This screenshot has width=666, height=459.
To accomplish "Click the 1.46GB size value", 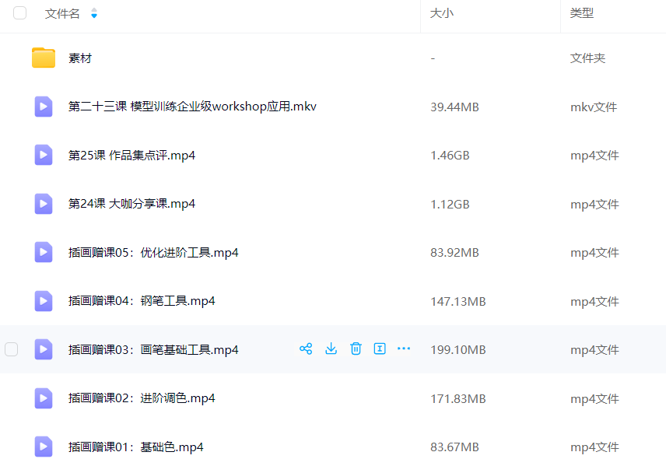I will pyautogui.click(x=450, y=156).
